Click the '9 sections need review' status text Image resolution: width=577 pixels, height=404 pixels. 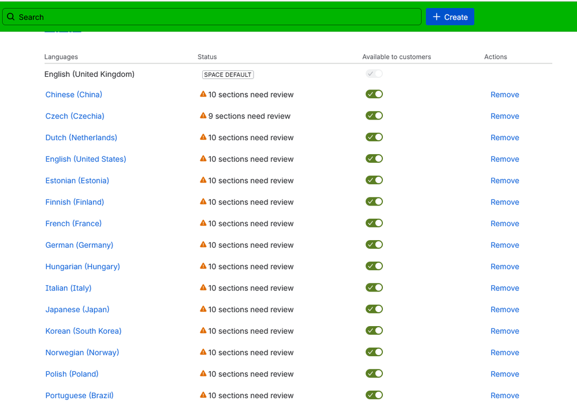tap(250, 116)
